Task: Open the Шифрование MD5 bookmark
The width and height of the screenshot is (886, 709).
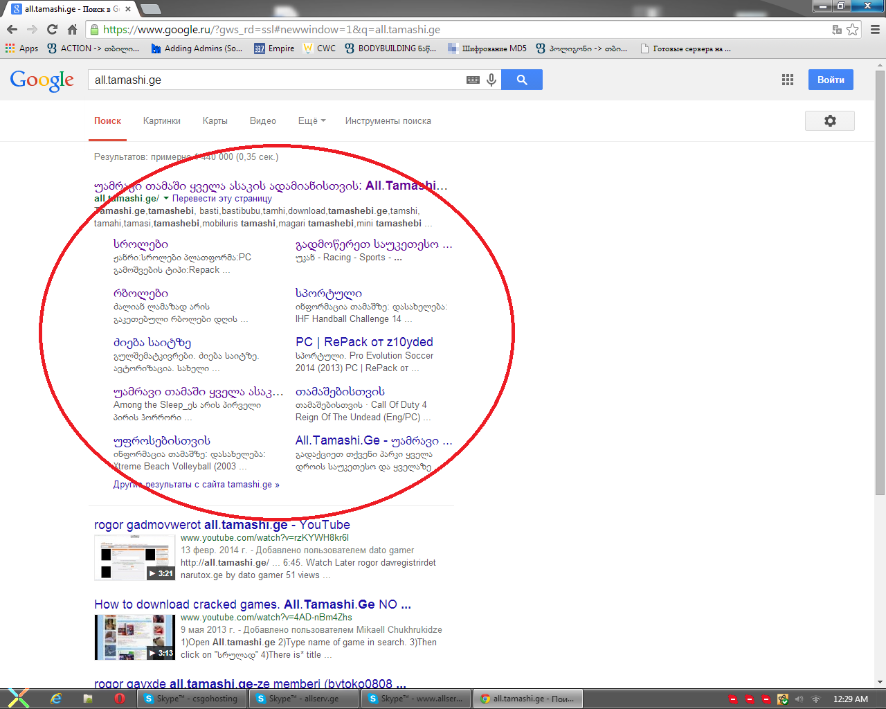Action: pyautogui.click(x=487, y=48)
